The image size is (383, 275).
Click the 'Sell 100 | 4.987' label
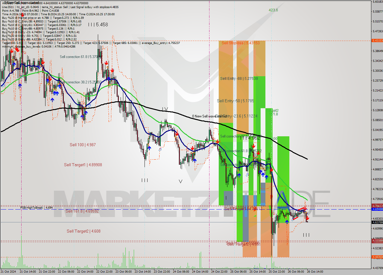point(83,145)
